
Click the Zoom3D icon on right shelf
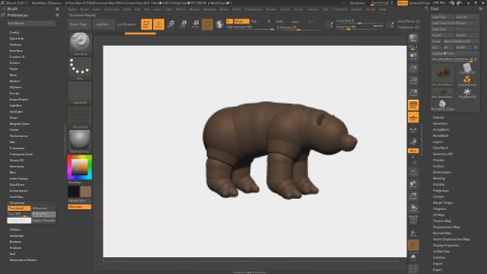tap(413, 196)
